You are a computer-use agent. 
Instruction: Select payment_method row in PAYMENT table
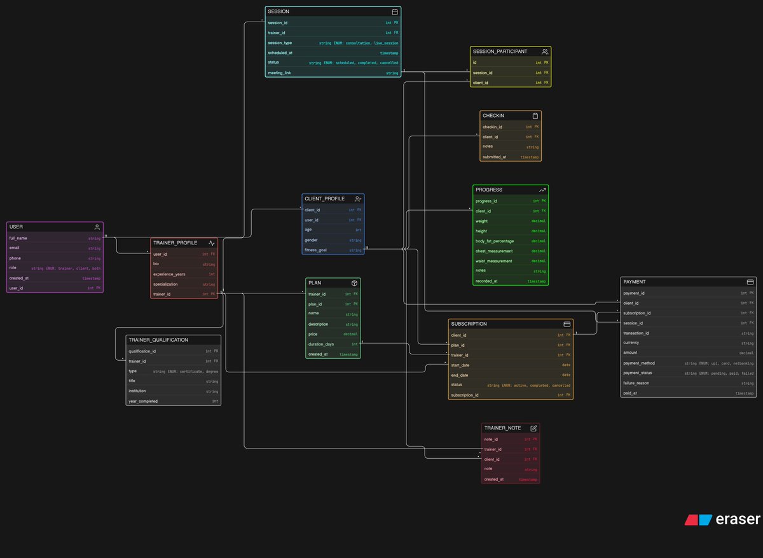[x=689, y=363]
